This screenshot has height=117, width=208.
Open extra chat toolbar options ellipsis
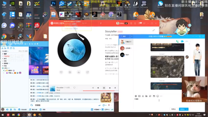click(161, 96)
